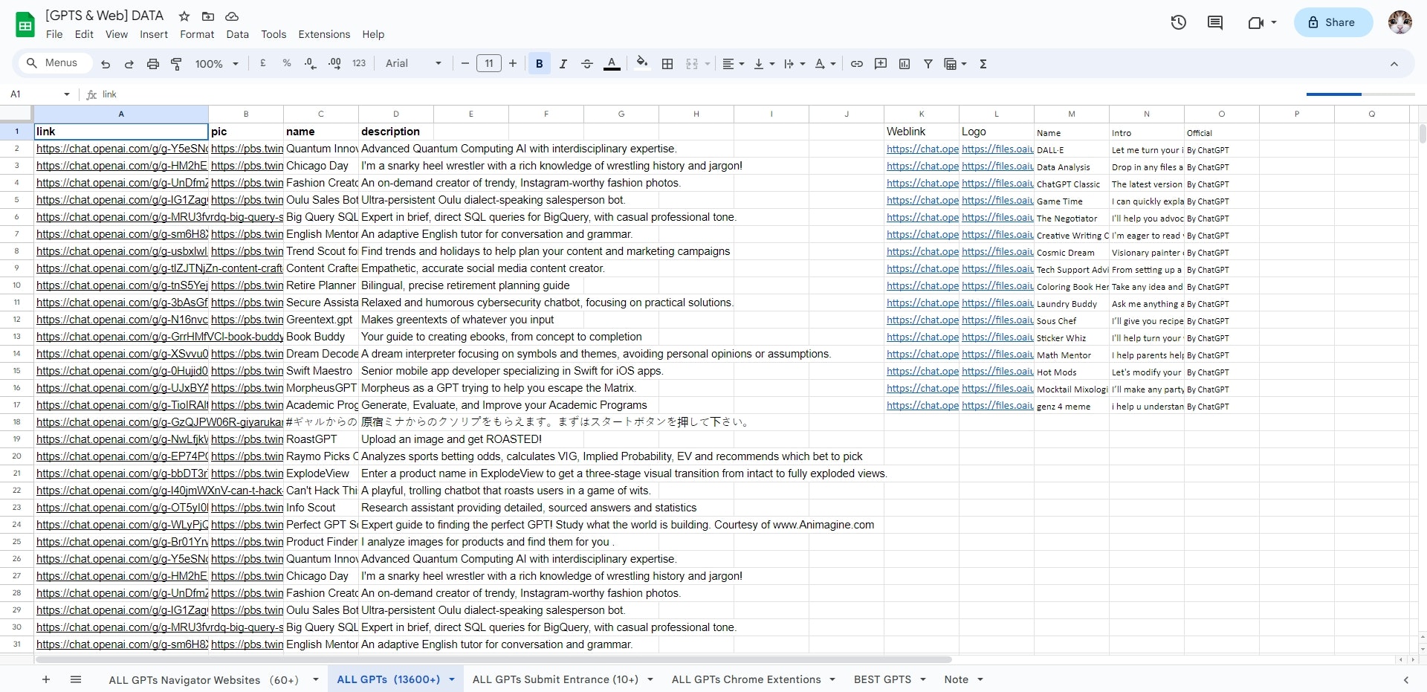This screenshot has height=692, width=1427.
Task: Click the Insert comment icon
Action: point(881,64)
